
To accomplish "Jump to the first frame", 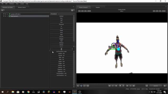I will (x=109, y=86).
